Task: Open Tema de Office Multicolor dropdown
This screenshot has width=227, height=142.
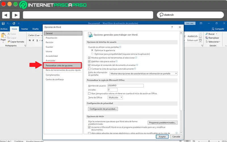Action: tap(115, 97)
